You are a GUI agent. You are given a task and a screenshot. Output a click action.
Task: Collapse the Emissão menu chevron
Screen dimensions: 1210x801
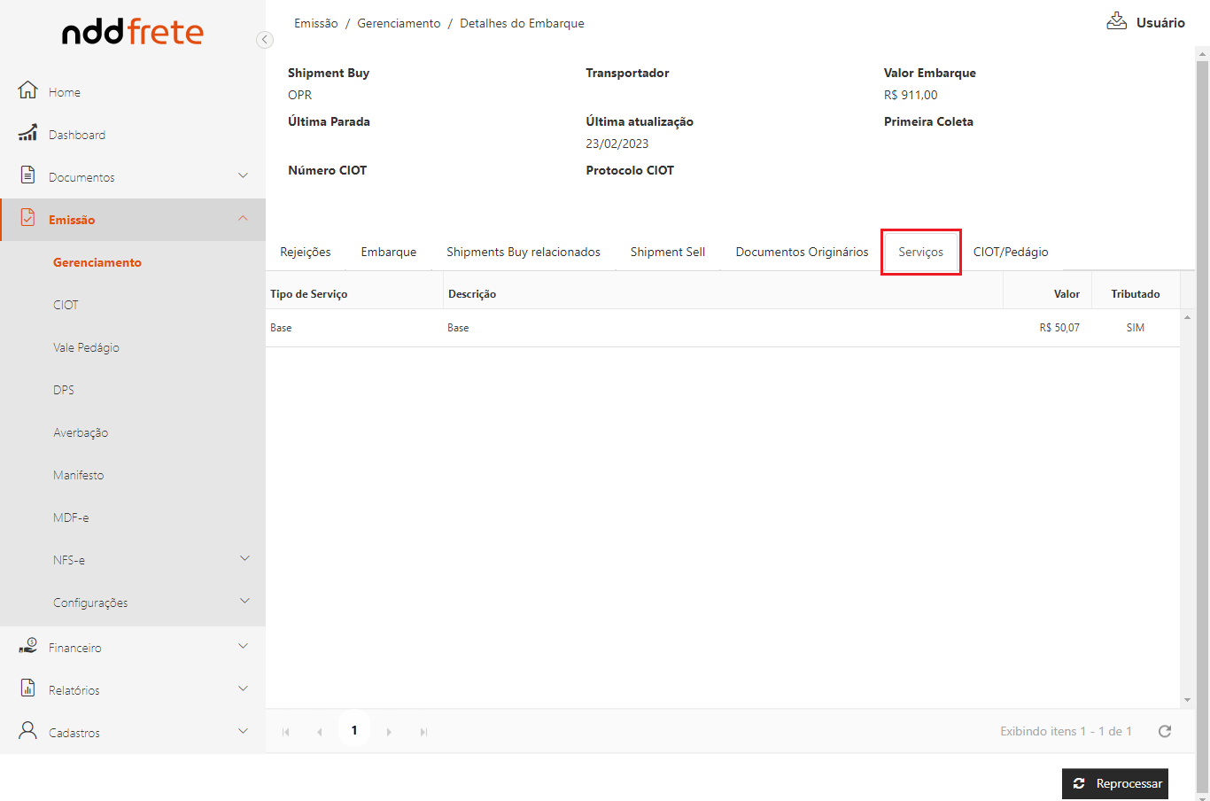tap(243, 218)
